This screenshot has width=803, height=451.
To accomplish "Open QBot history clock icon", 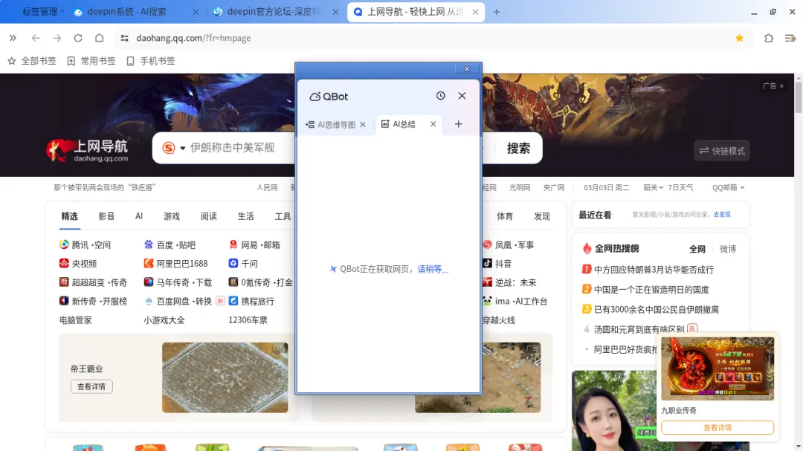I will [440, 96].
